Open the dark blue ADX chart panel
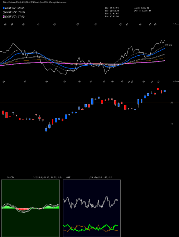The height and width of the screenshot is (237, 179). (92, 208)
